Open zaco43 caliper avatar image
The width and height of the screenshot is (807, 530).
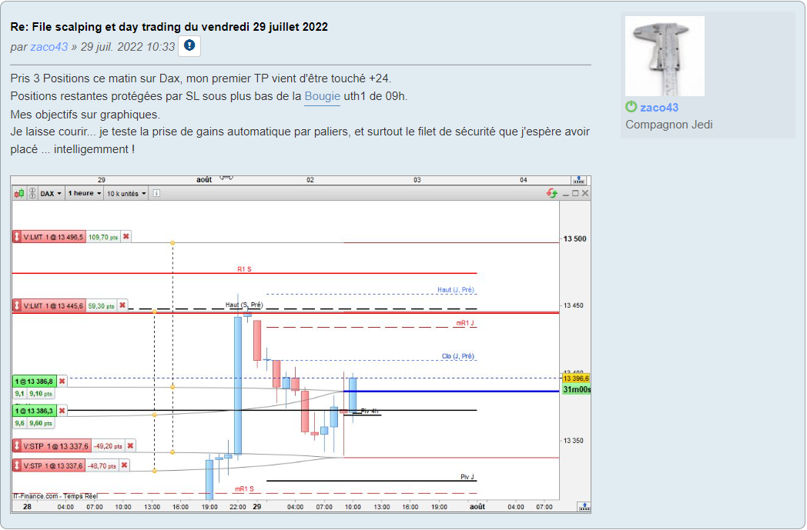click(x=665, y=56)
